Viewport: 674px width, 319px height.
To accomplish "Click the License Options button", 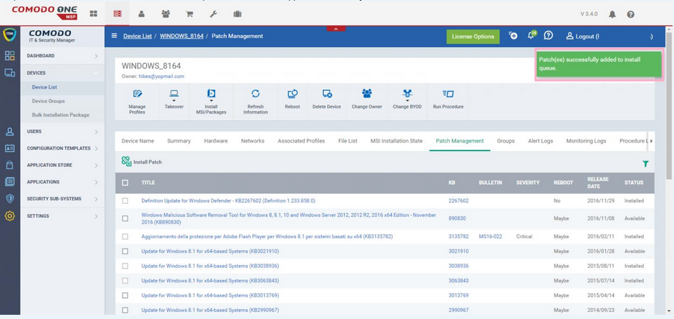I will click(472, 37).
